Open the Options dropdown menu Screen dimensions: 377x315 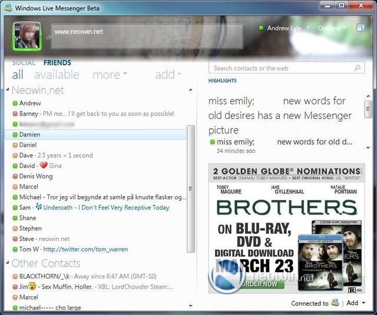(332, 28)
